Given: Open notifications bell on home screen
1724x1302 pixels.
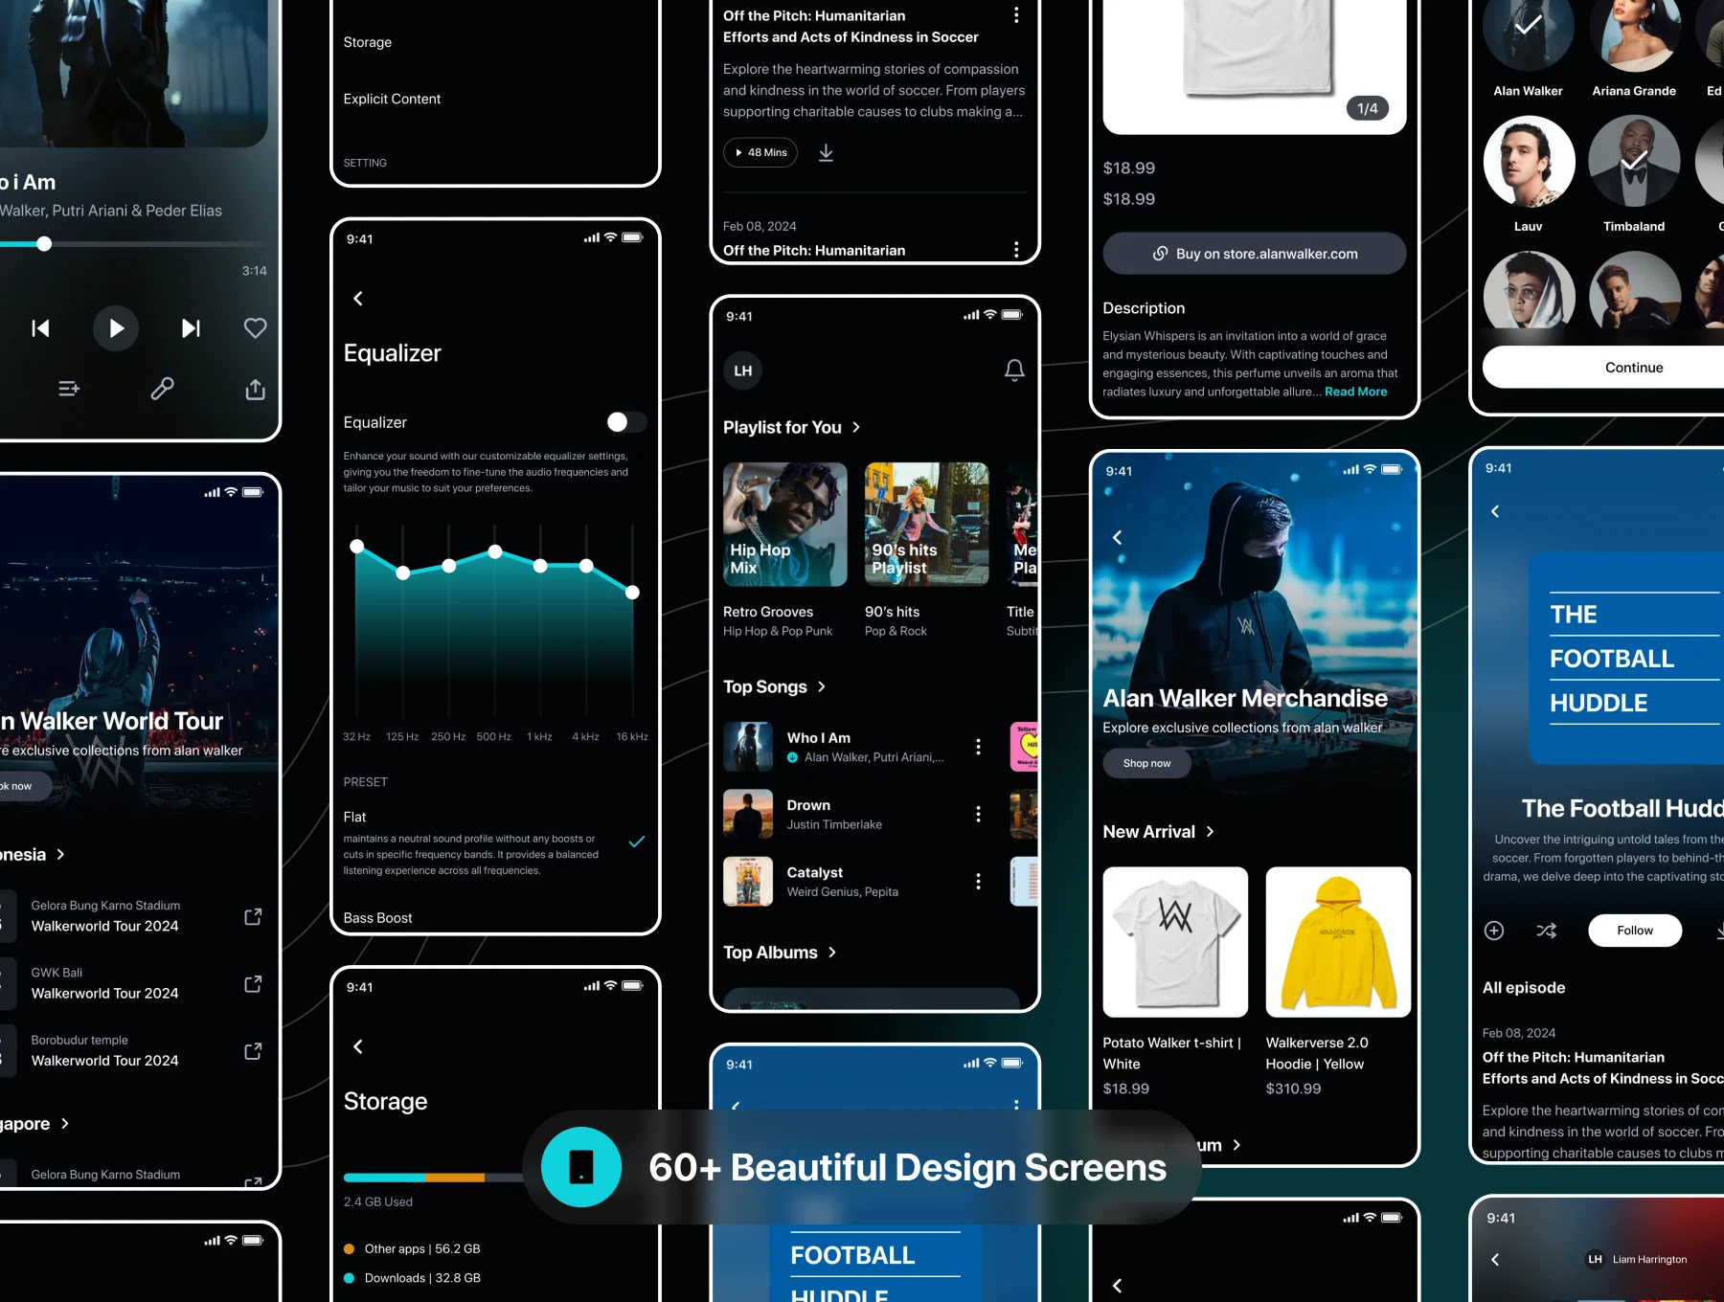Looking at the screenshot, I should click(x=1014, y=370).
